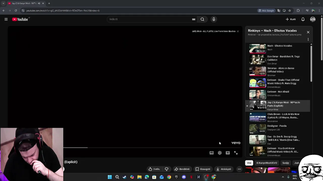The height and width of the screenshot is (181, 323).
Task: Open the Windows Start menu
Action: [110, 177]
